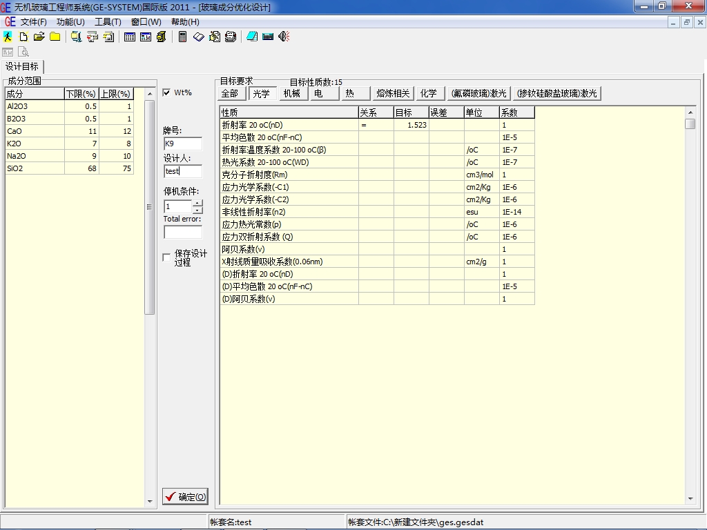The height and width of the screenshot is (530, 707).
Task: Click the greyed print preview magnifier icon
Action: 23,52
